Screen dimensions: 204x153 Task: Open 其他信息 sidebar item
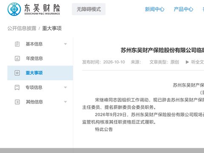click(x=34, y=102)
